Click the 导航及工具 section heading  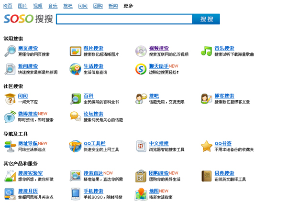tap(16, 134)
